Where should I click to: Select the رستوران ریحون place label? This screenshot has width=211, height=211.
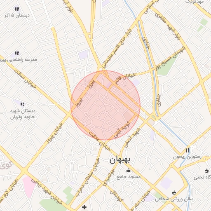coord(187,157)
